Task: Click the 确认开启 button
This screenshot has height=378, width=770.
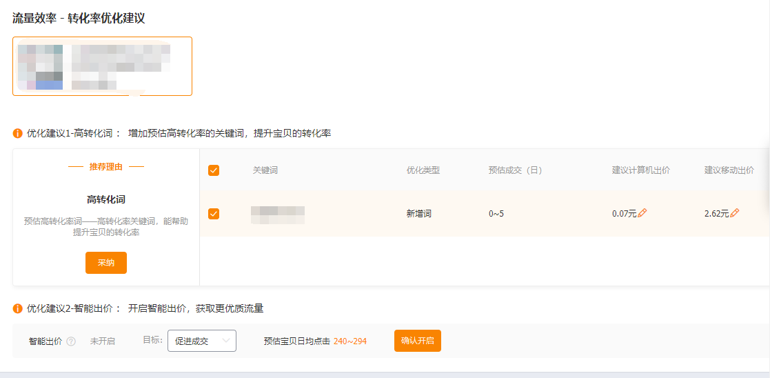Action: click(x=417, y=341)
